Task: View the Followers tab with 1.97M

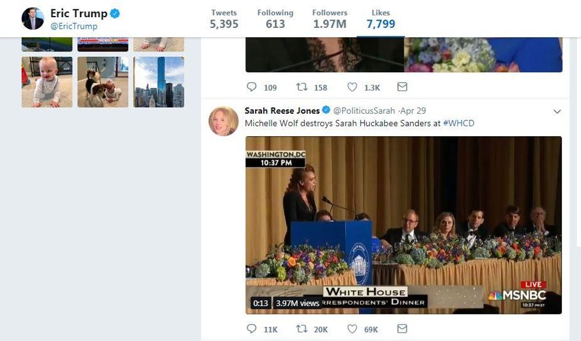Action: point(329,19)
